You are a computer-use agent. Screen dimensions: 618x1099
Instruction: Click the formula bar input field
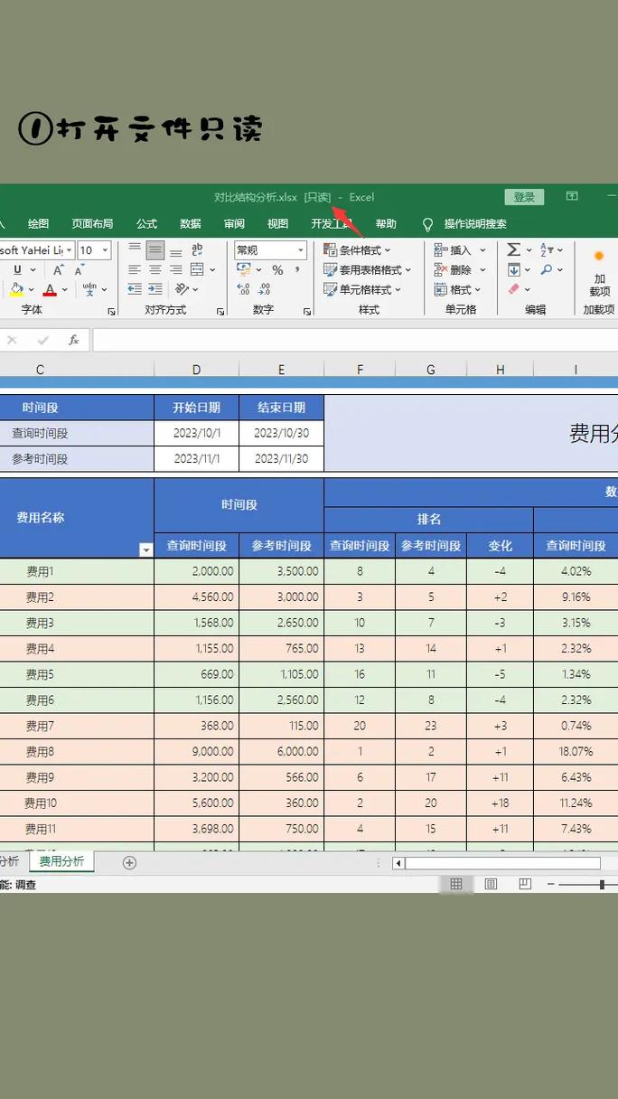355,341
